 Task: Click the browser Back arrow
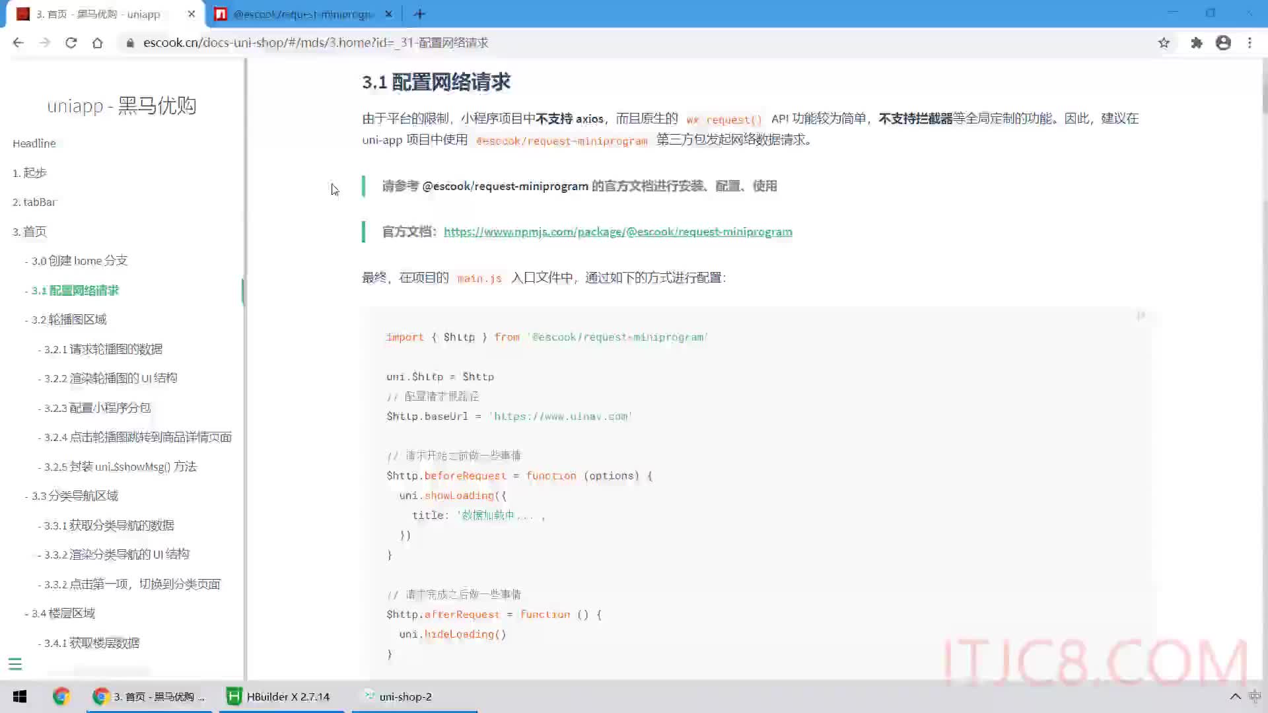click(18, 43)
